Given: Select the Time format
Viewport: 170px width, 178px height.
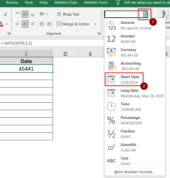Looking at the screenshot, I should pos(135,107).
